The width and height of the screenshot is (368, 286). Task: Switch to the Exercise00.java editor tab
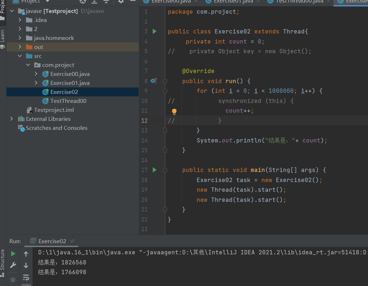click(x=171, y=2)
